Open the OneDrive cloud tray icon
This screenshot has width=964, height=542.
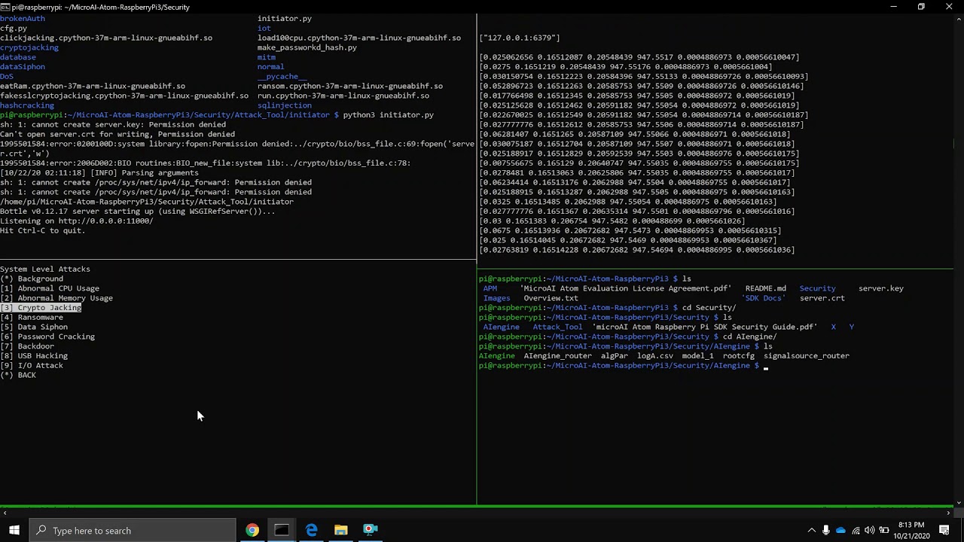pos(840,531)
